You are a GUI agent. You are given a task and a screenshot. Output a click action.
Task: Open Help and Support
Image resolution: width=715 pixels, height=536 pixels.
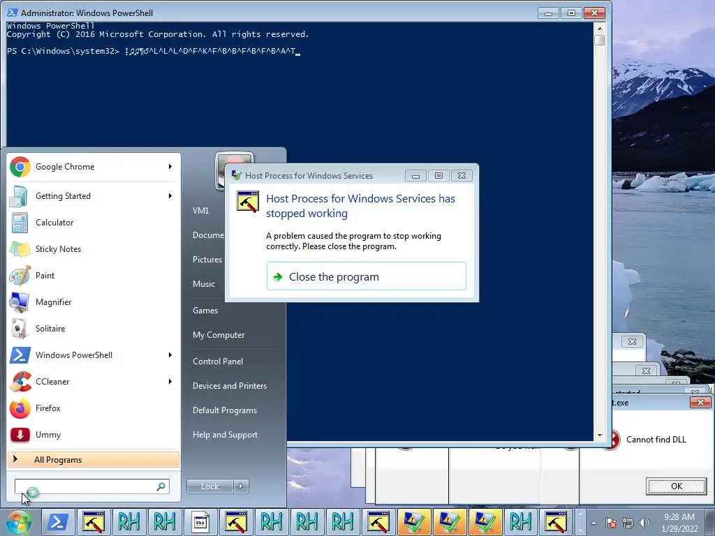tap(225, 435)
